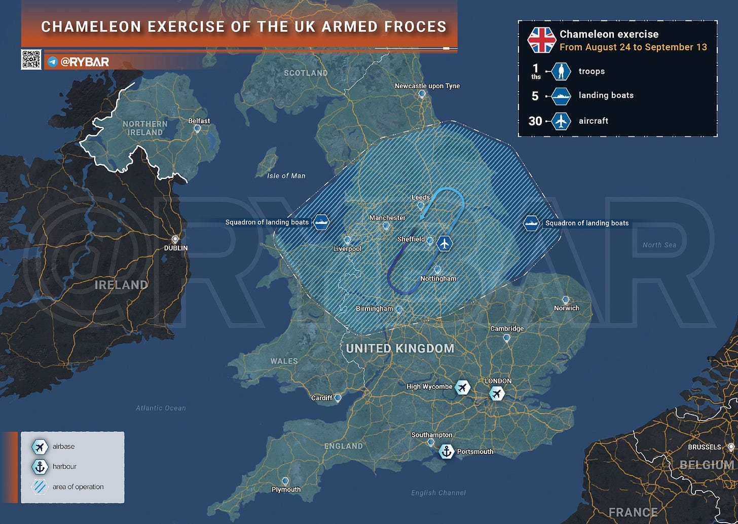
Task: Click the 'English Channel' label
Action: pos(438,493)
